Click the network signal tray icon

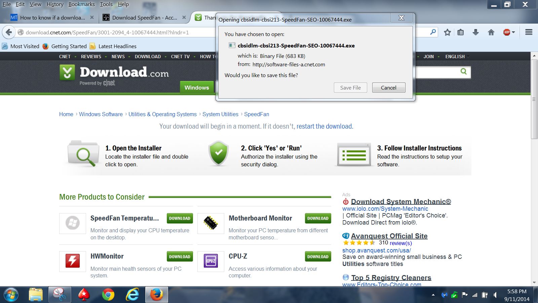[475, 295]
